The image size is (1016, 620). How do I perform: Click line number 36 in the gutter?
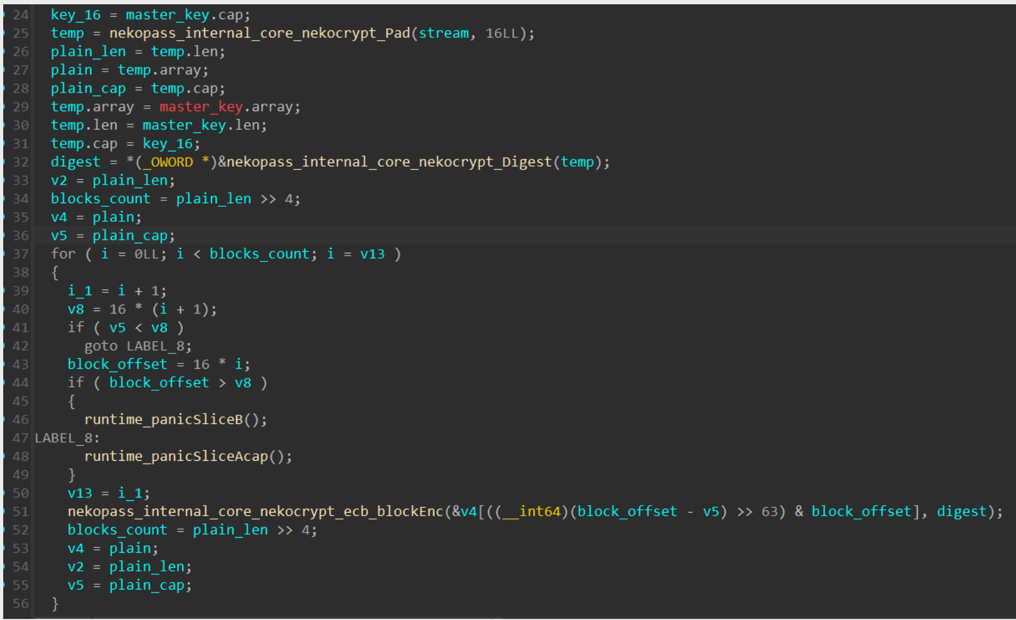tap(21, 236)
